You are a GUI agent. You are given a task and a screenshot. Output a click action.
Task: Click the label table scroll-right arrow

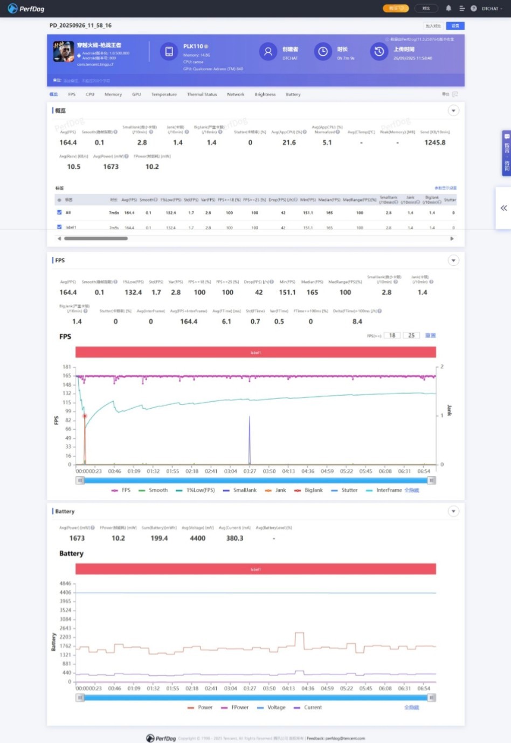[452, 238]
